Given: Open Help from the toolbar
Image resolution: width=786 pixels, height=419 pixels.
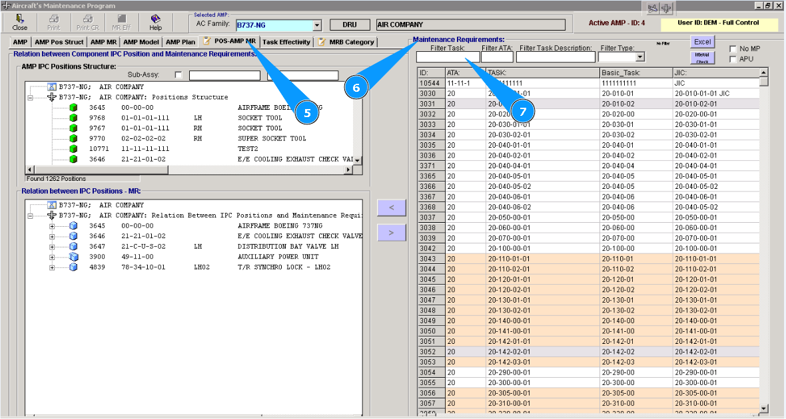Looking at the screenshot, I should point(155,22).
